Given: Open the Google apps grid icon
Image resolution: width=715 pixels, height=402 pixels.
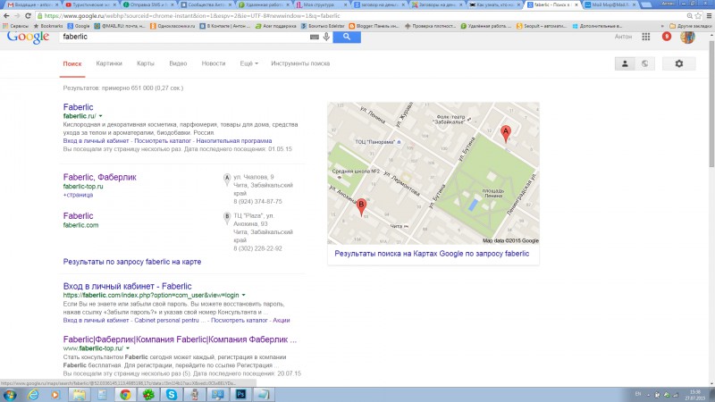Looking at the screenshot, I should click(x=645, y=37).
